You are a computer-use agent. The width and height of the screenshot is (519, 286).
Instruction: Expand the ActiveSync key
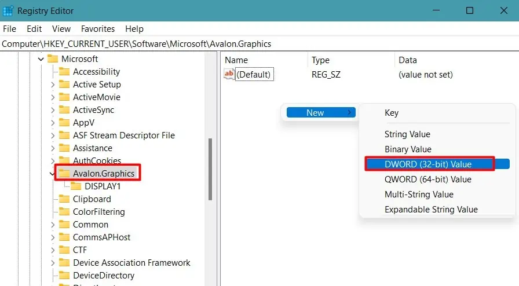(53, 110)
